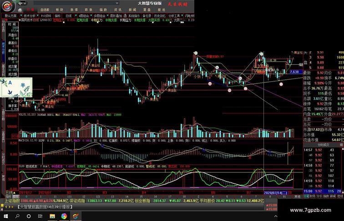The height and width of the screenshot is (221, 344).
Task: Expand the 技术分析 dropdown arrow
Action: (38, 16)
